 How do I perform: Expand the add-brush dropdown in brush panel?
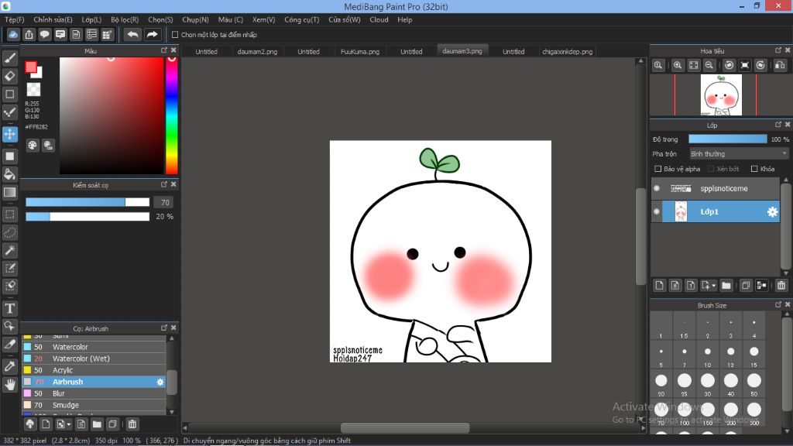[x=69, y=424]
